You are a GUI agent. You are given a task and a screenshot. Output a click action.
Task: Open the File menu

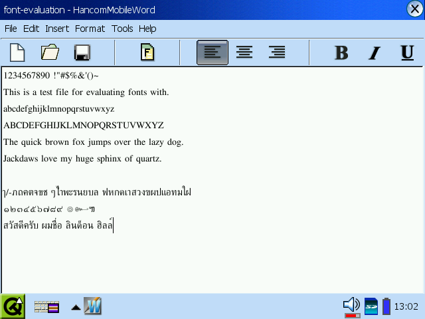(x=11, y=29)
